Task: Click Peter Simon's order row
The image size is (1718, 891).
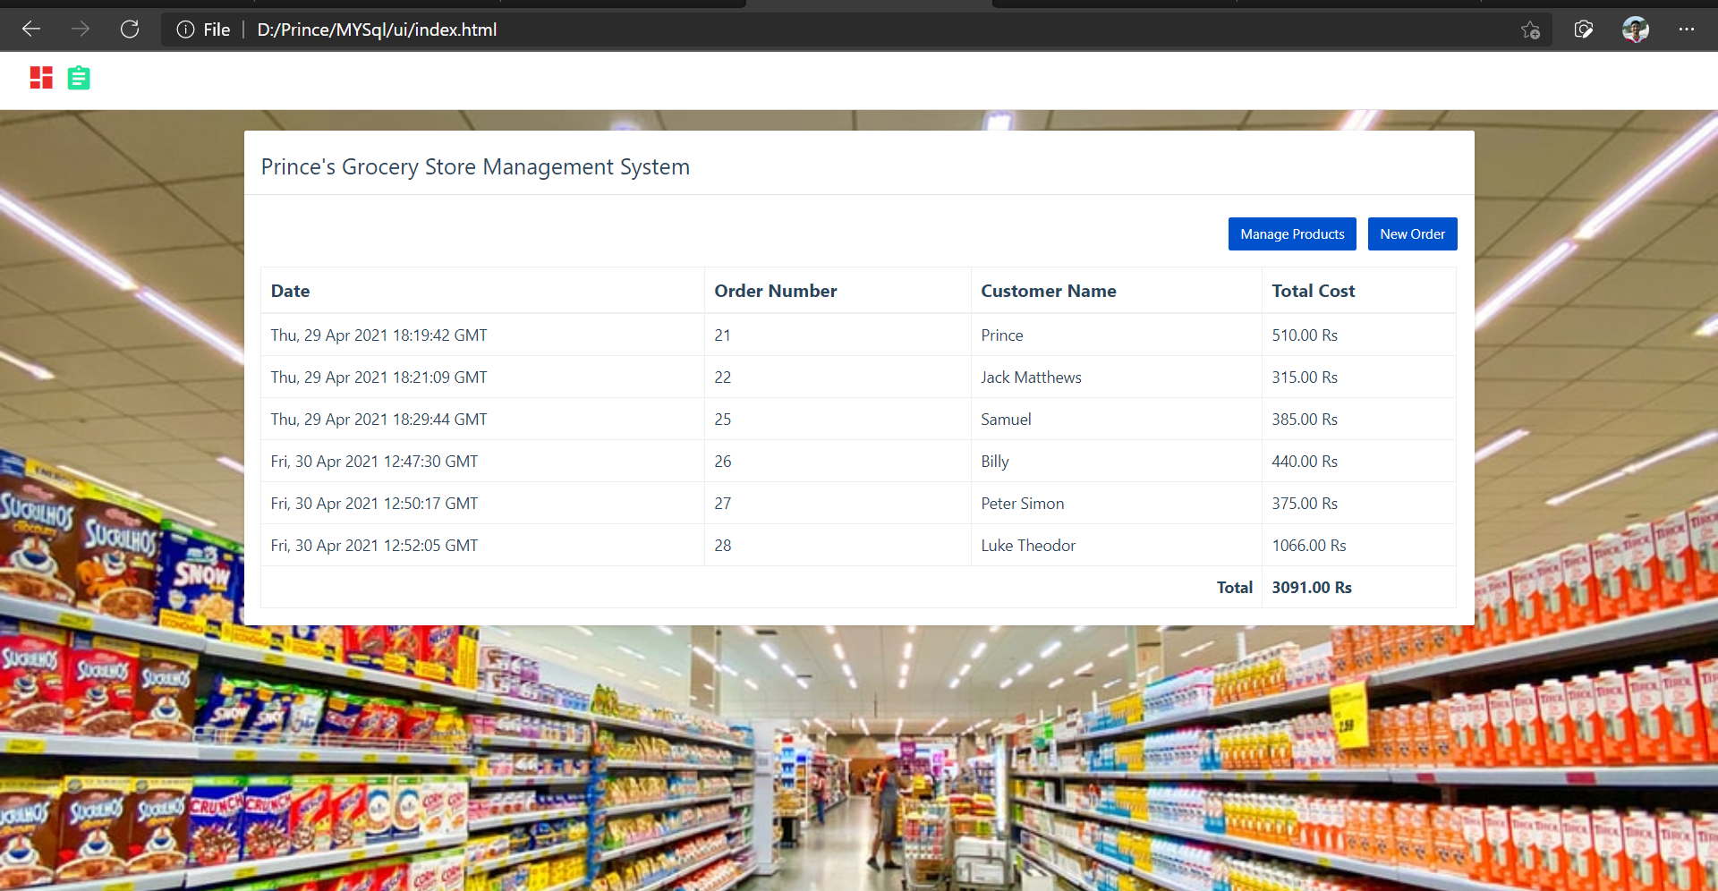Action: click(858, 504)
